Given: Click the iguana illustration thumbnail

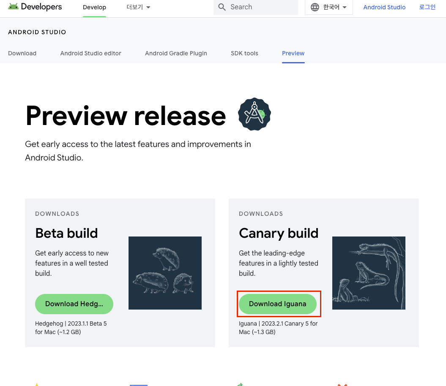Looking at the screenshot, I should pyautogui.click(x=369, y=273).
